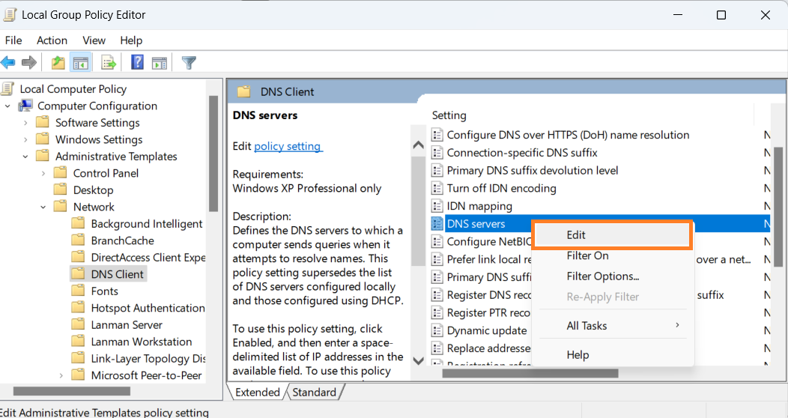Toggle Show/Hide Console Tree icon
Viewport: 788px width, 418px height.
[x=80, y=62]
